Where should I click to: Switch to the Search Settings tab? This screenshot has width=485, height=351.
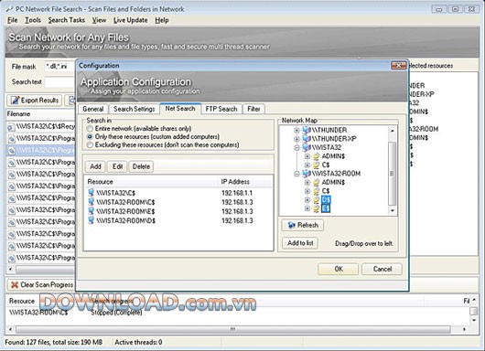tap(134, 109)
